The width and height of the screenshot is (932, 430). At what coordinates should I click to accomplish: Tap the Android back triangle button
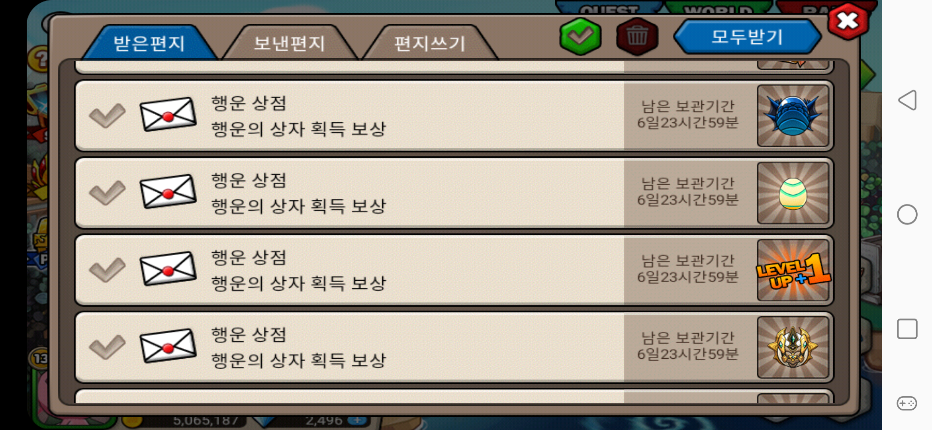907,100
